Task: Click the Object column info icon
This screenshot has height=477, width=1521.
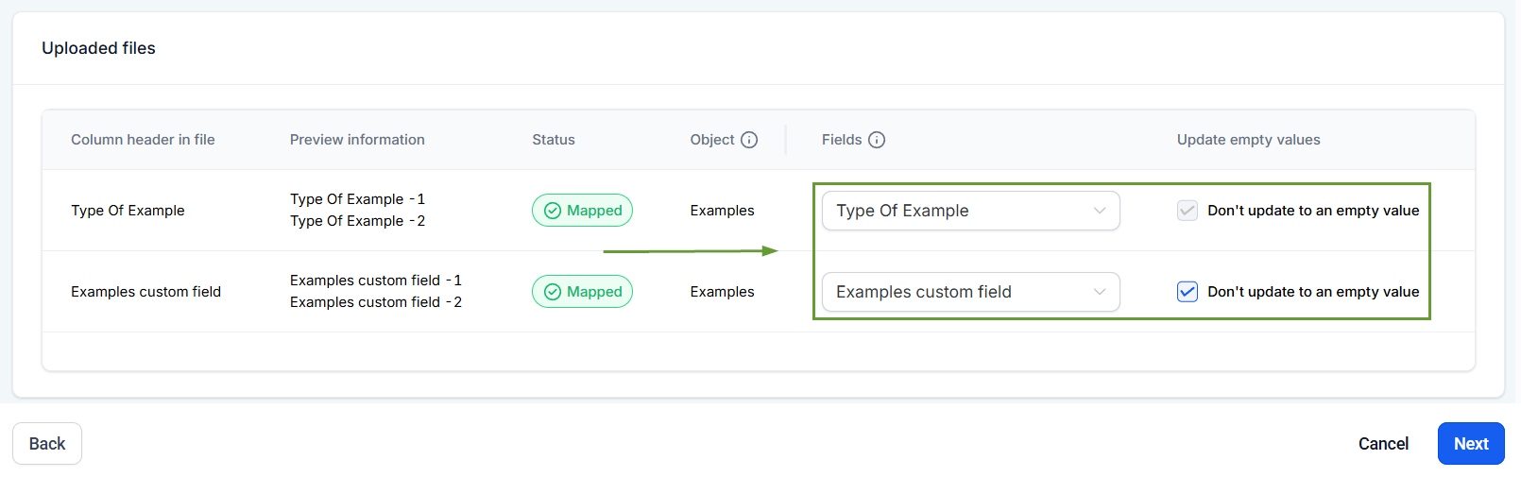Action: (749, 140)
